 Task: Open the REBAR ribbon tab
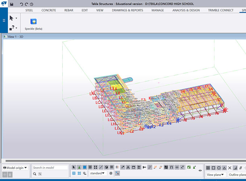69,10
